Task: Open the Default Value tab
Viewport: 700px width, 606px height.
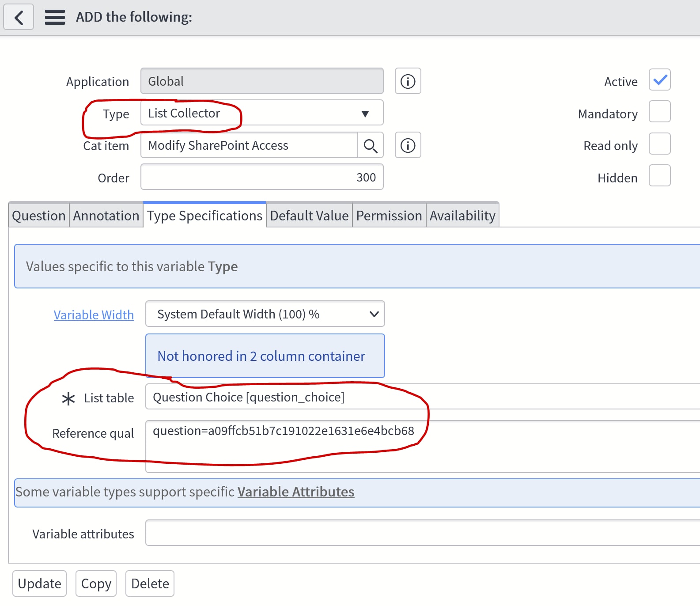Action: coord(309,216)
